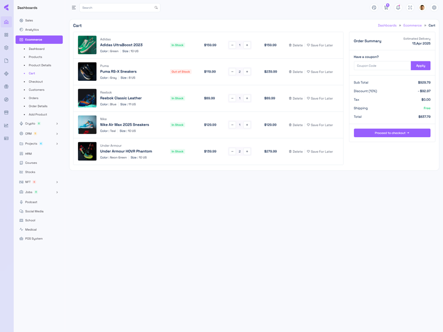The width and height of the screenshot is (443, 332).
Task: Go to Checkout in Ecommerce submenu
Action: (35, 81)
